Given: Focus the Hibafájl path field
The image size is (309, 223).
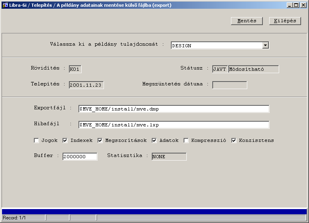Looking at the screenshot, I should pos(174,125).
